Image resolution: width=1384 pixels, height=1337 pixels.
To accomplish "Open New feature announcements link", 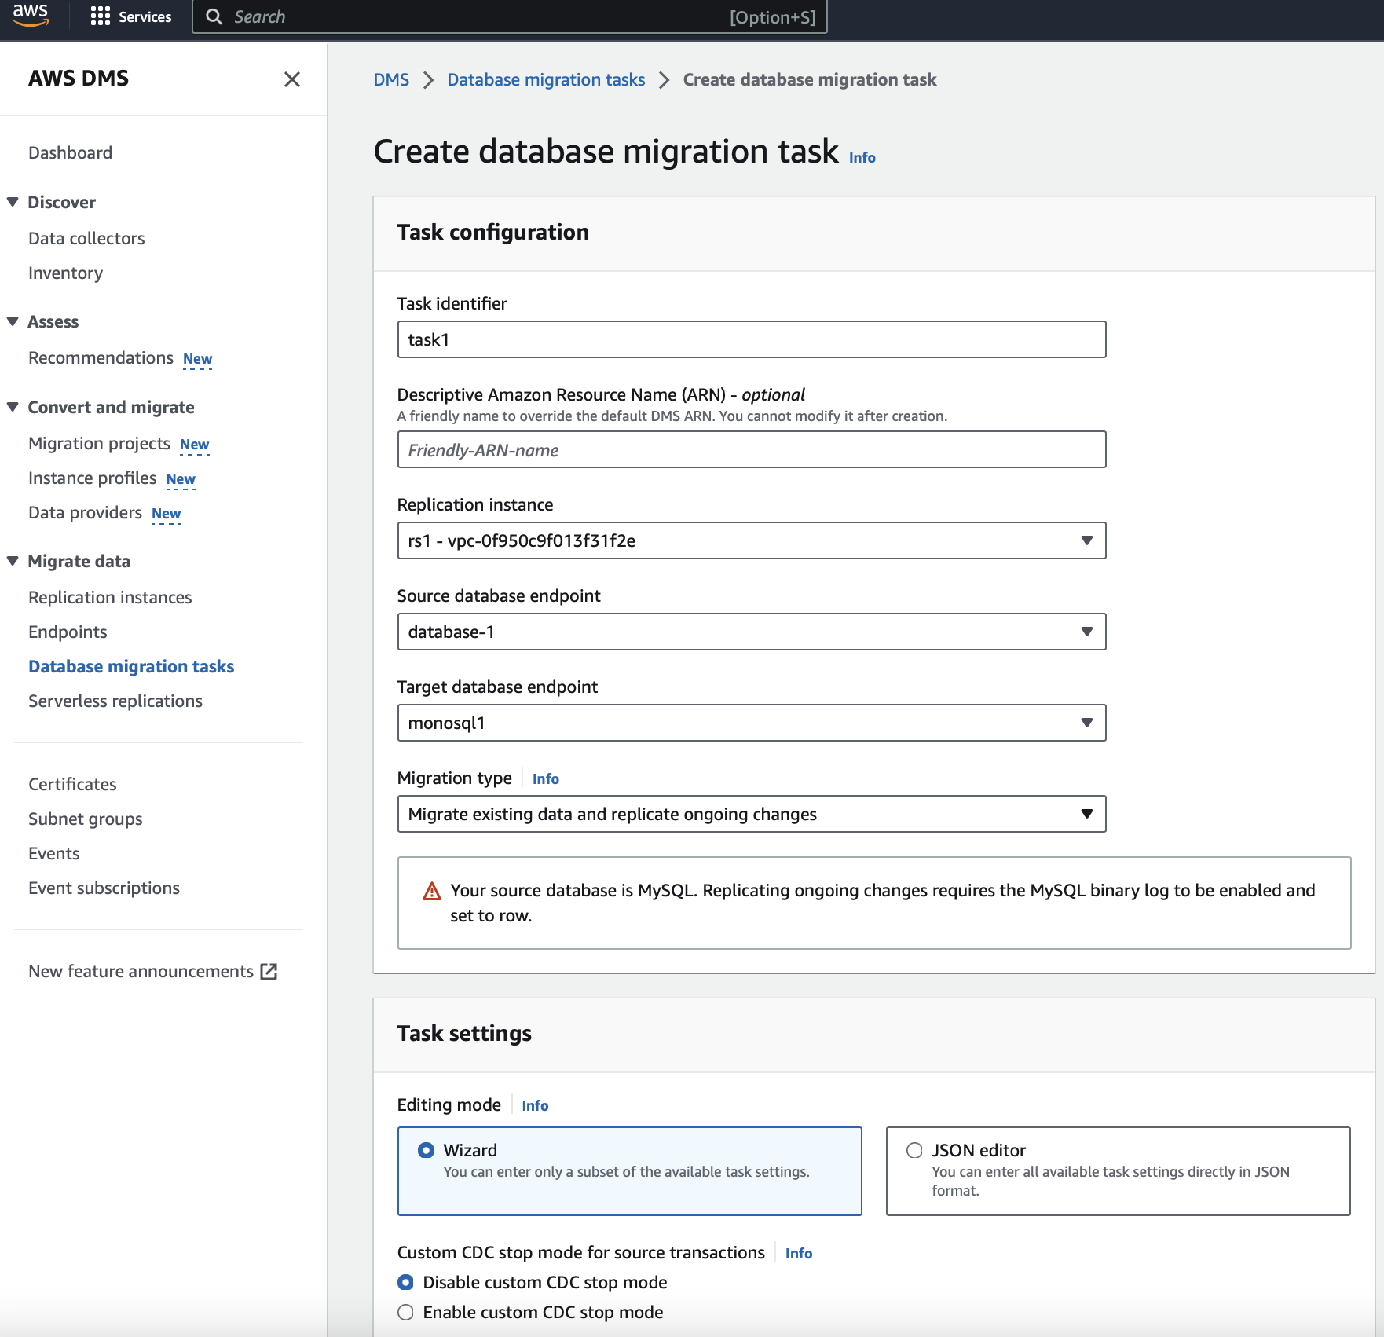I will point(141,971).
